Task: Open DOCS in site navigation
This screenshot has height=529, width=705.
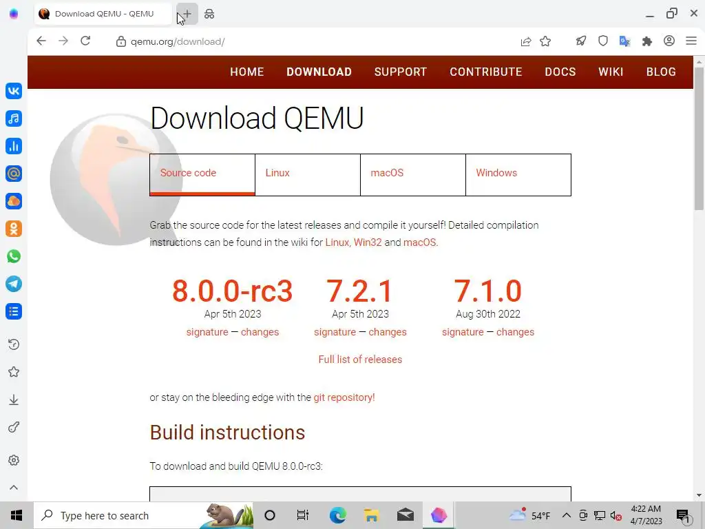Action: pos(560,72)
